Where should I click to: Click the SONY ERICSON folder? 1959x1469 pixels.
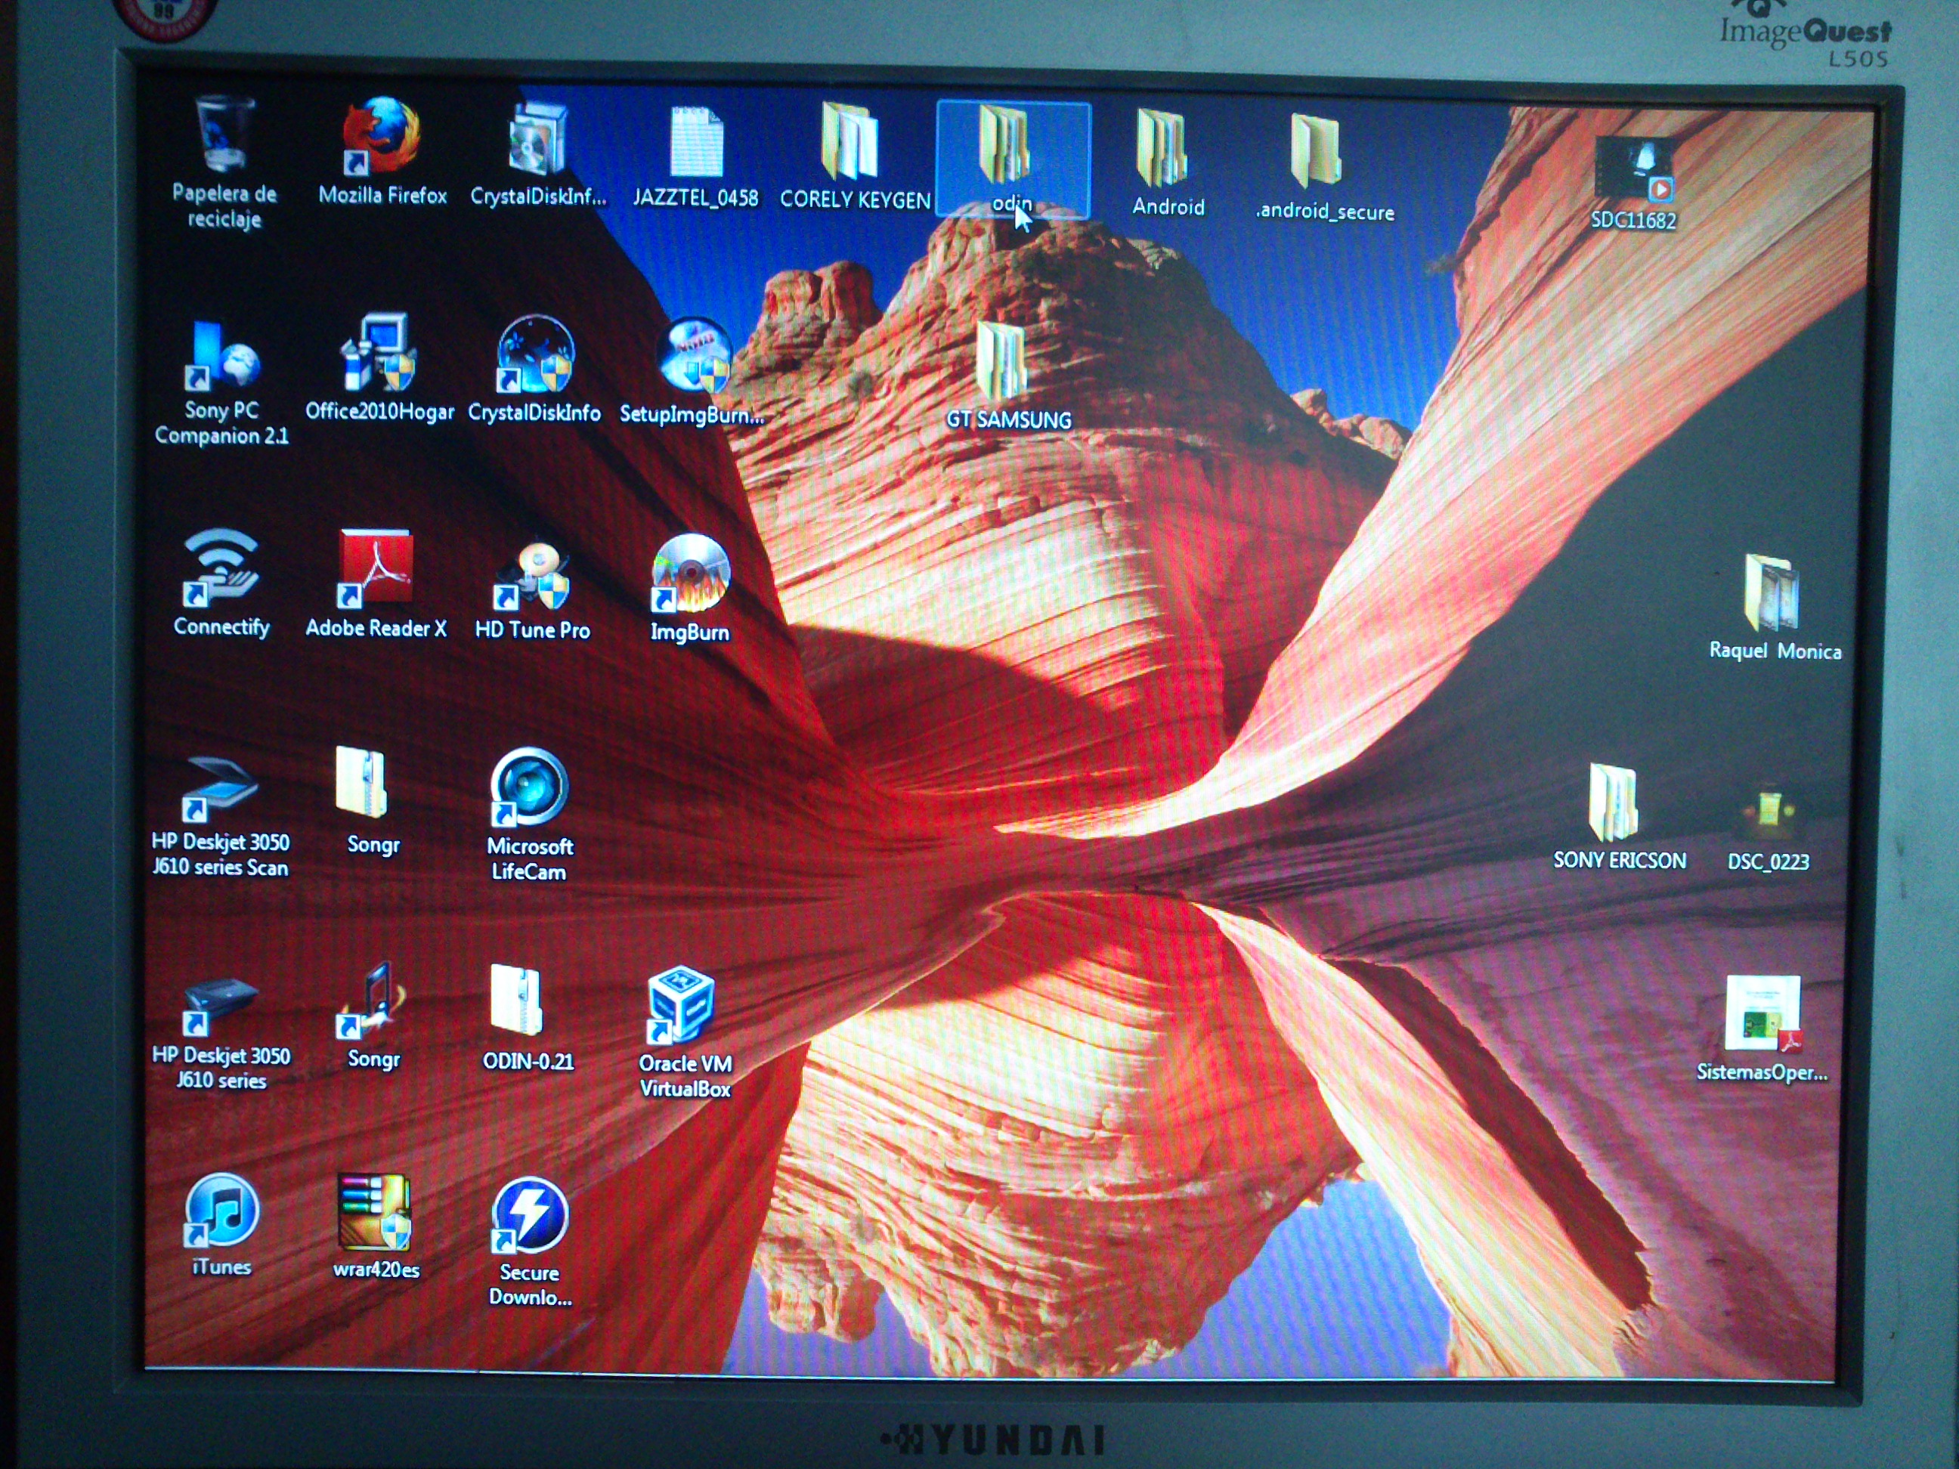click(1612, 803)
